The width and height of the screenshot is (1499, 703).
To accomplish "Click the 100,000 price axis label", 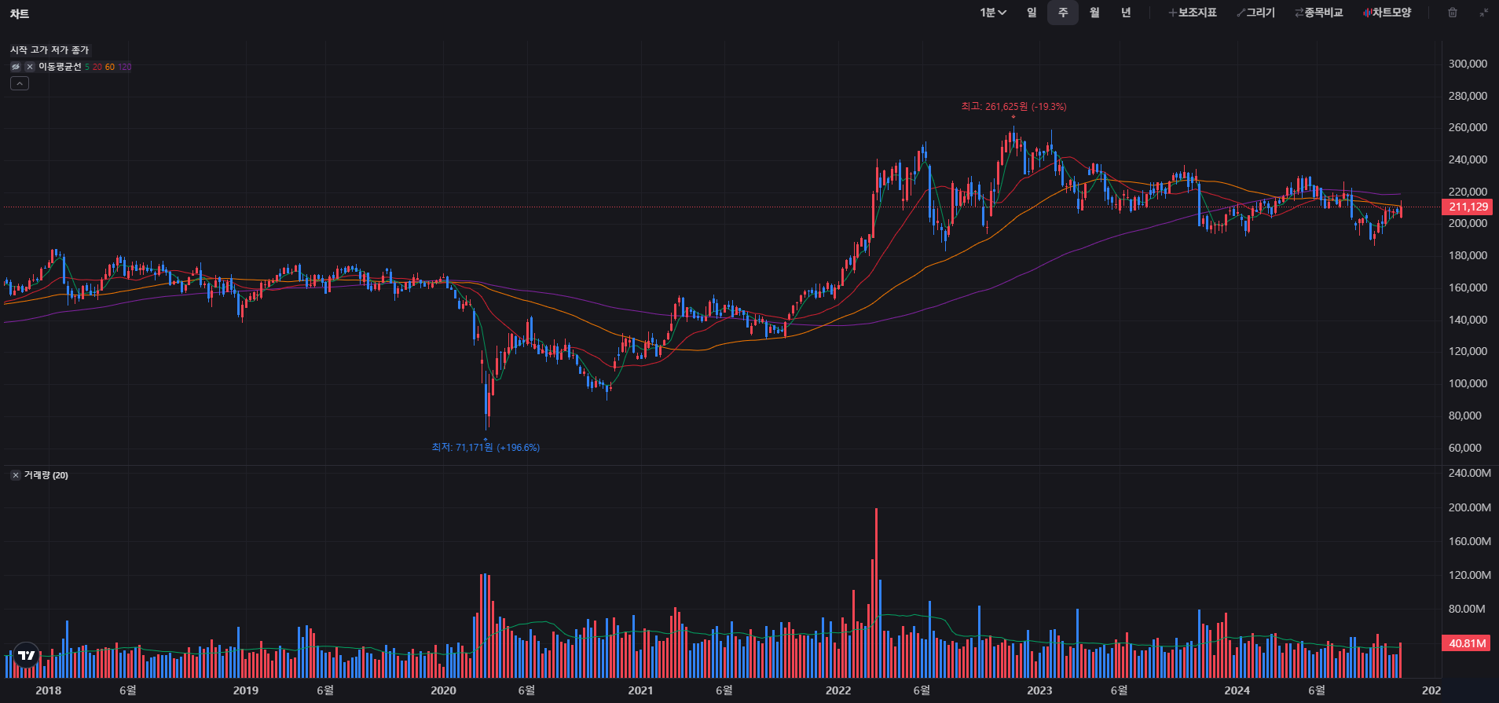I will 1468,383.
